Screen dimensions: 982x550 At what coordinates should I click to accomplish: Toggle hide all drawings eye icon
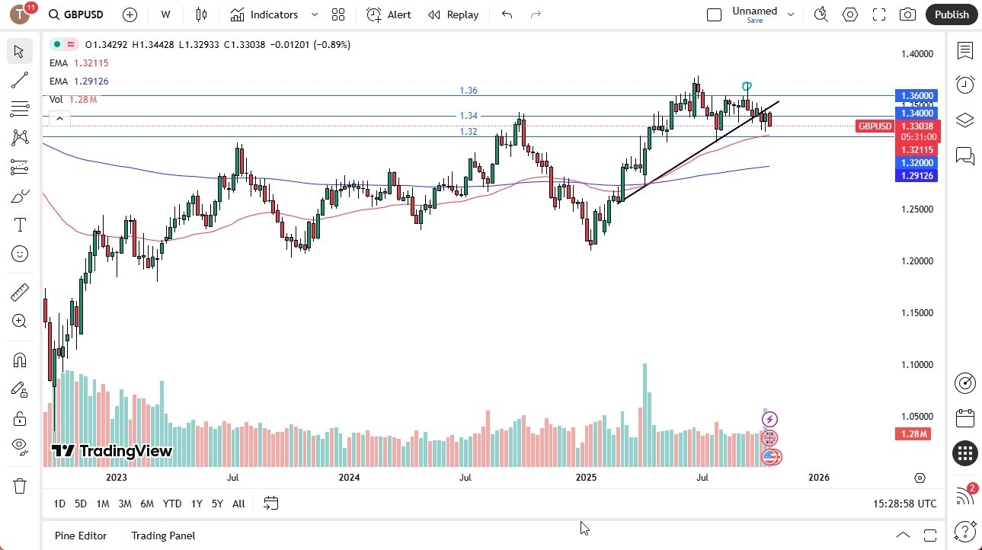19,446
